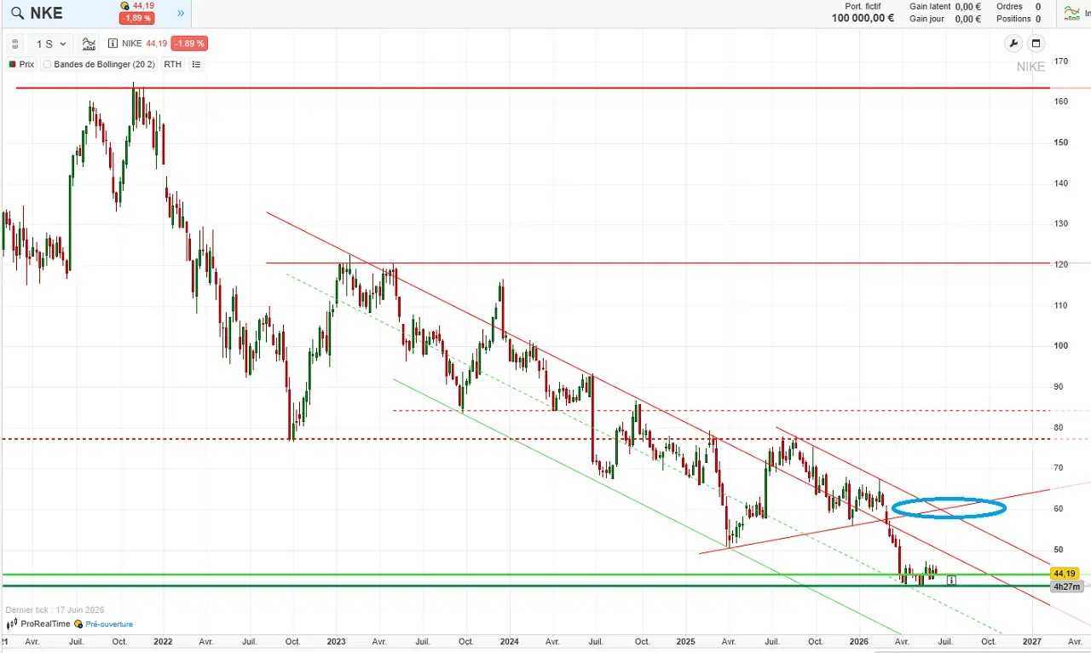Open chart settings wrench icon
Viewport: 1091px width, 653px height.
click(1013, 43)
